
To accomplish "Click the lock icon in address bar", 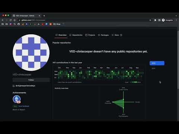I will [19, 20].
